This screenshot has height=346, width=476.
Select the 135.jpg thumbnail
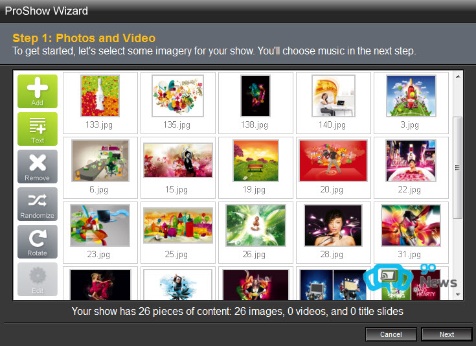pos(178,96)
